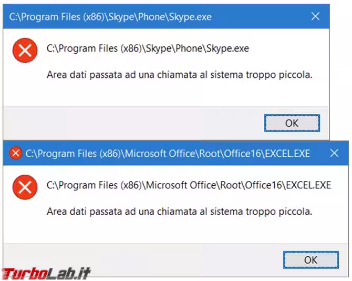This screenshot has height=281, width=352.
Task: Click the "Area dati passata" message in the Excel dialog
Action: (179, 212)
